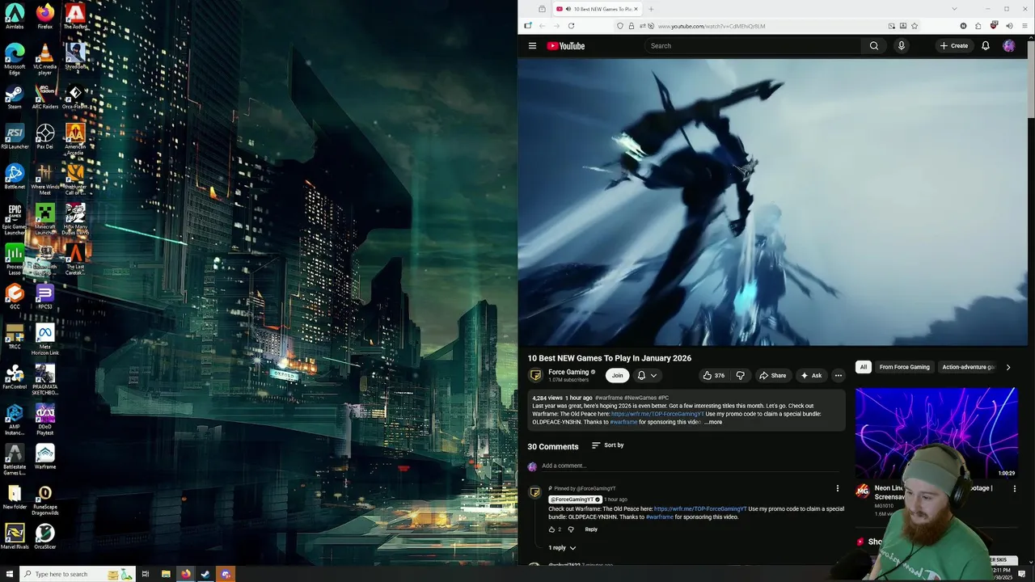This screenshot has height=582, width=1035.
Task: Open YouTube notifications bell
Action: [x=986, y=46]
